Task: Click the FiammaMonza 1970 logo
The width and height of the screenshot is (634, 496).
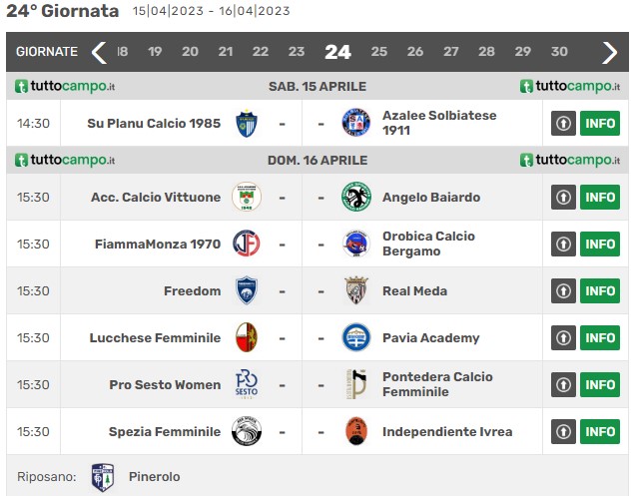Action: tap(247, 244)
